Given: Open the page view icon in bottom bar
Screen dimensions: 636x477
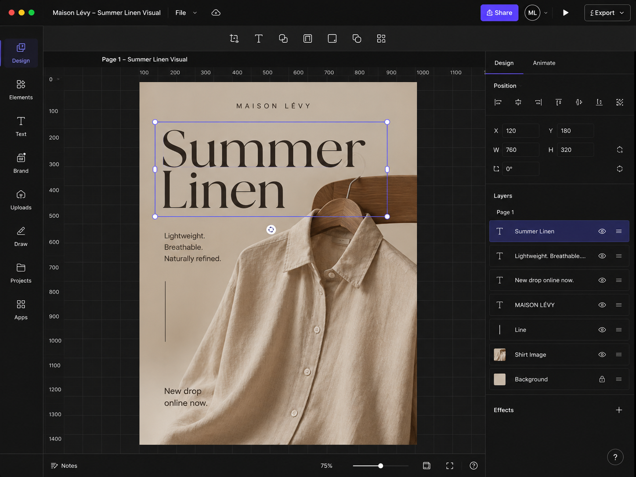Looking at the screenshot, I should 426,466.
